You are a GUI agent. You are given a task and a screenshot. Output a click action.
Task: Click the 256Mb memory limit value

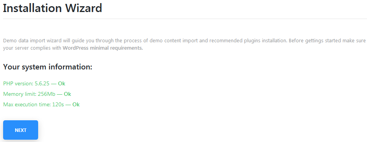click(x=47, y=94)
